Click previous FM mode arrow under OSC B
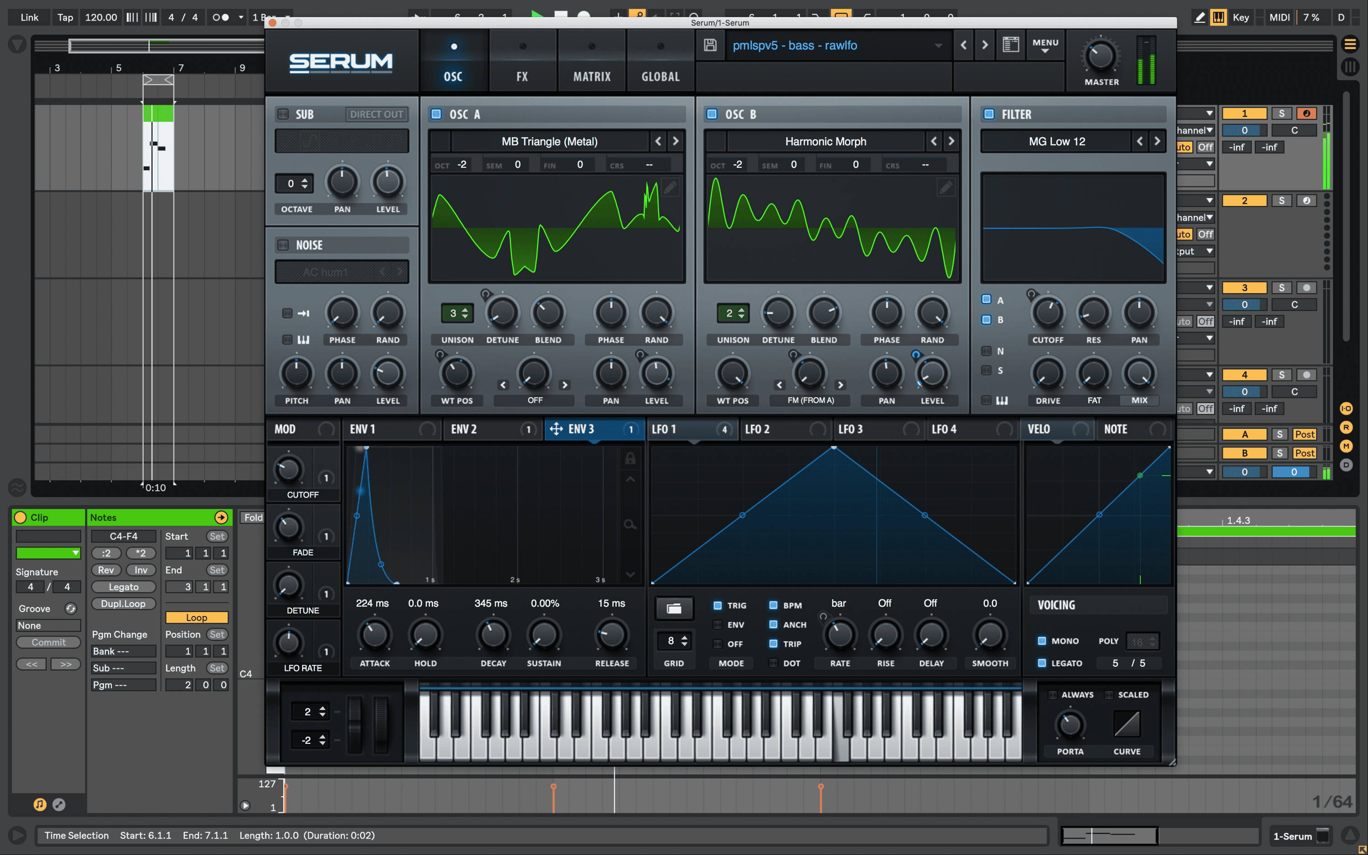 point(780,385)
